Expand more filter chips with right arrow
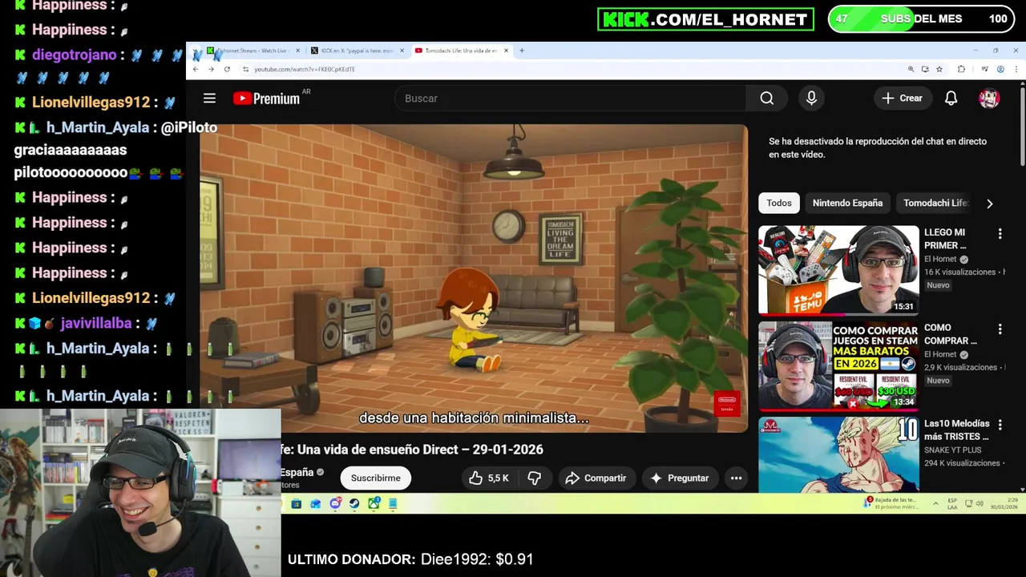This screenshot has height=577, width=1026. pyautogui.click(x=989, y=204)
